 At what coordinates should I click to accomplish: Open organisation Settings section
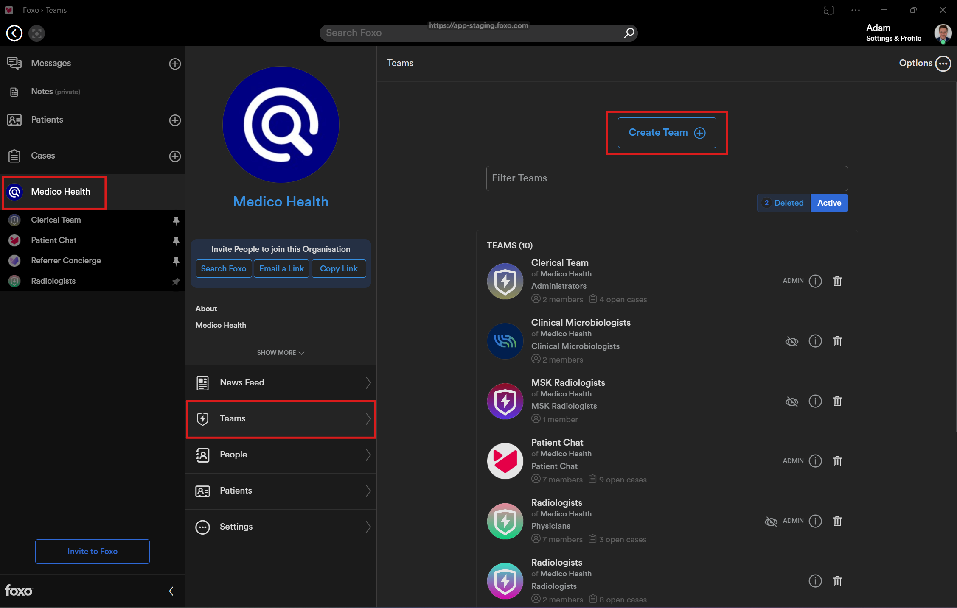point(281,527)
